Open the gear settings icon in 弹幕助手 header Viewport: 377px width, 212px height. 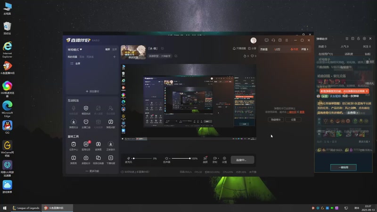[364, 39]
